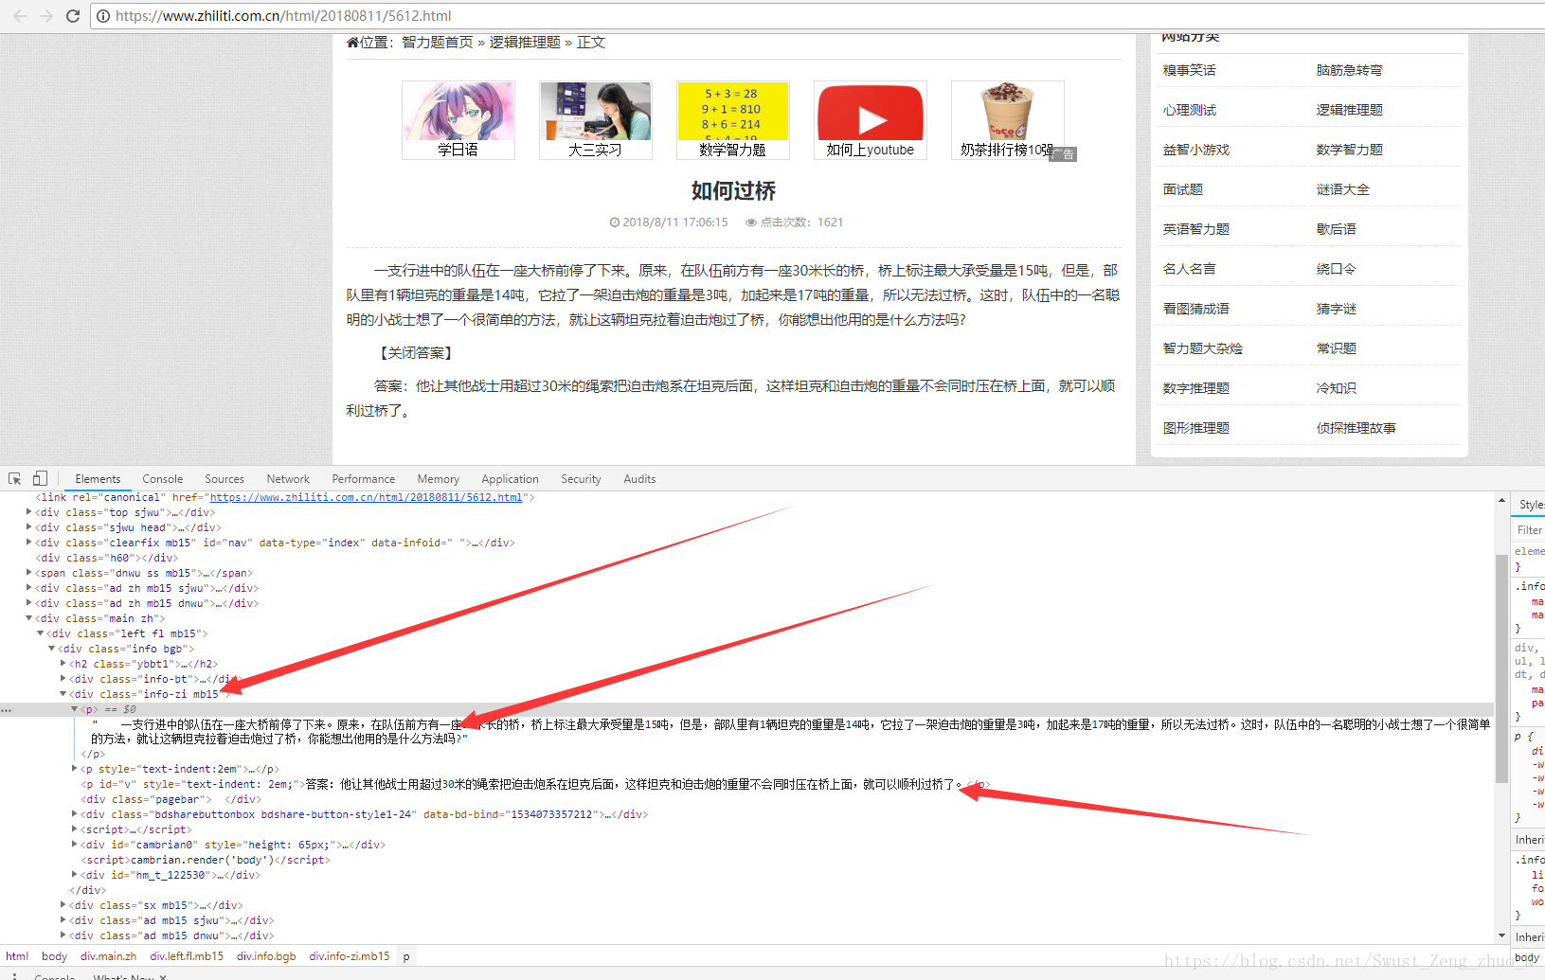1545x980 pixels.
Task: Open 看图猜成语 category link
Action: (1196, 309)
